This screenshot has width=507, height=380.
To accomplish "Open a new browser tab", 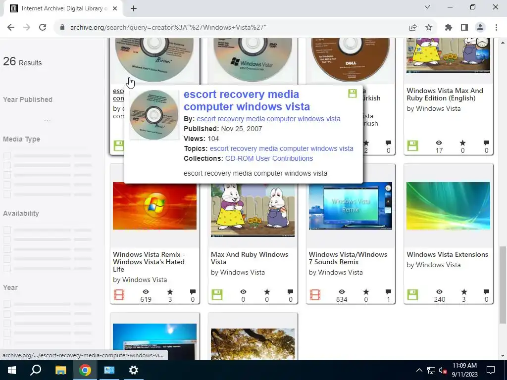I will click(134, 8).
